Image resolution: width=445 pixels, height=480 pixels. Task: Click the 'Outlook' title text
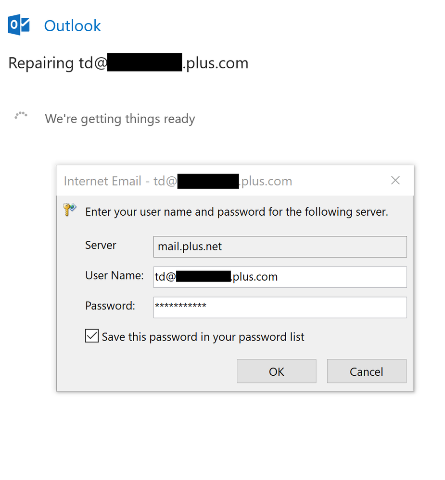click(x=72, y=25)
